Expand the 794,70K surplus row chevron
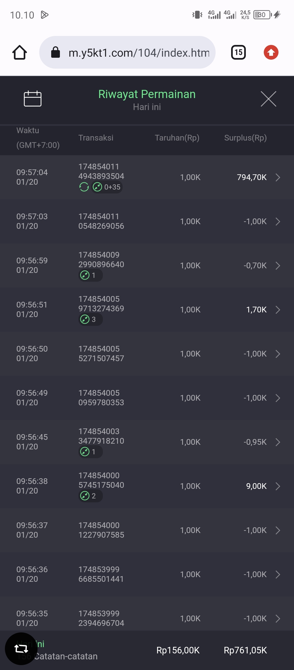This screenshot has height=670, width=294. tap(278, 177)
